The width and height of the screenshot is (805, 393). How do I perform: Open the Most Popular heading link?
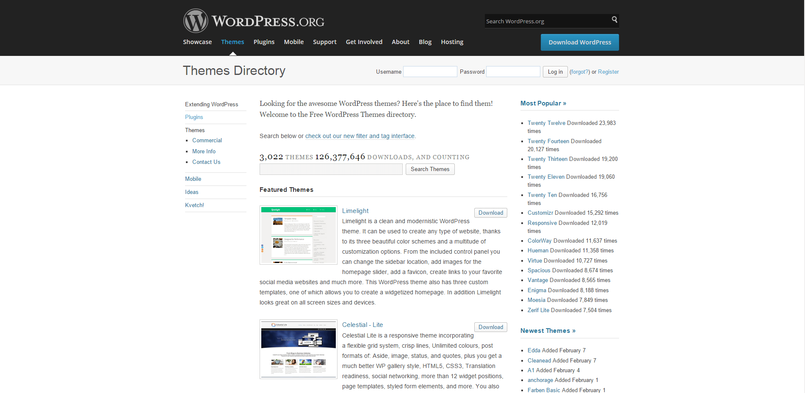pos(543,103)
